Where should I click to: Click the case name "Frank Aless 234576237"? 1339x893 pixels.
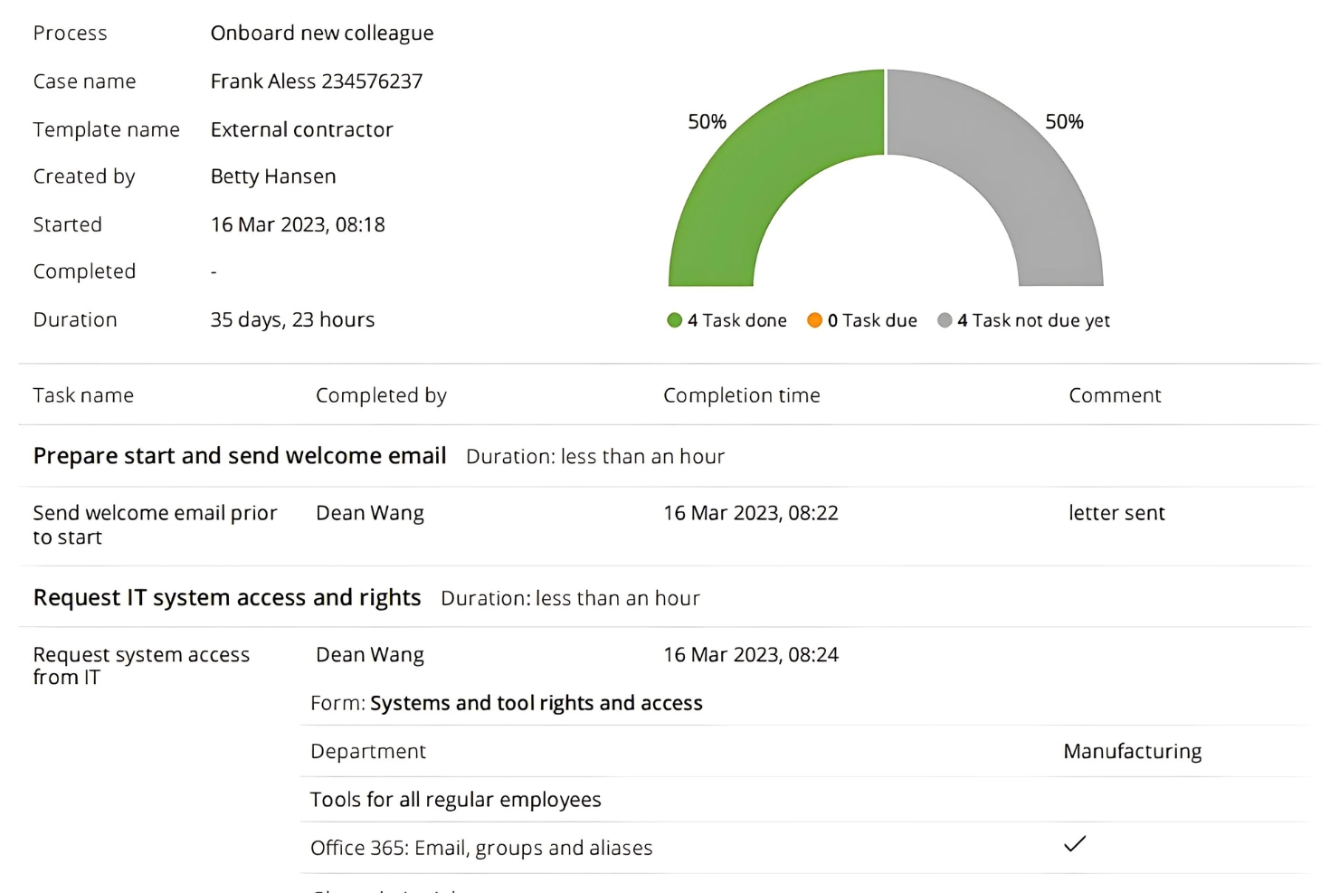click(317, 81)
